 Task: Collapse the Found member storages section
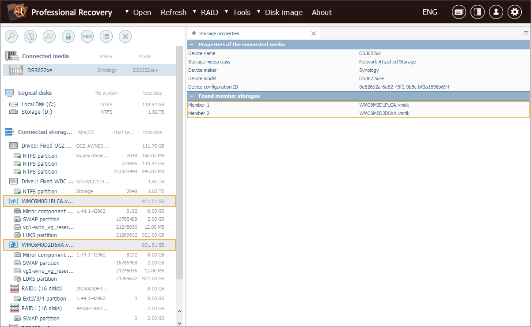pos(192,96)
